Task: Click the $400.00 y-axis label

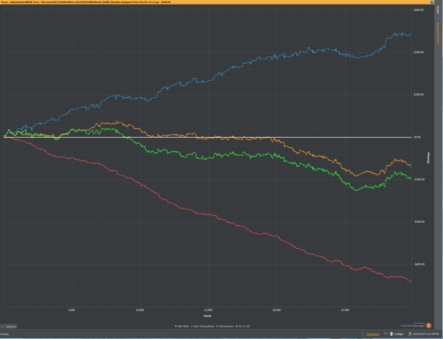Action: [x=419, y=52]
